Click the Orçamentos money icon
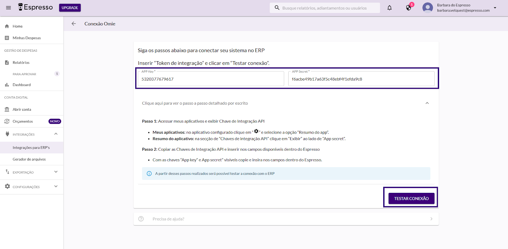 pos(7,121)
